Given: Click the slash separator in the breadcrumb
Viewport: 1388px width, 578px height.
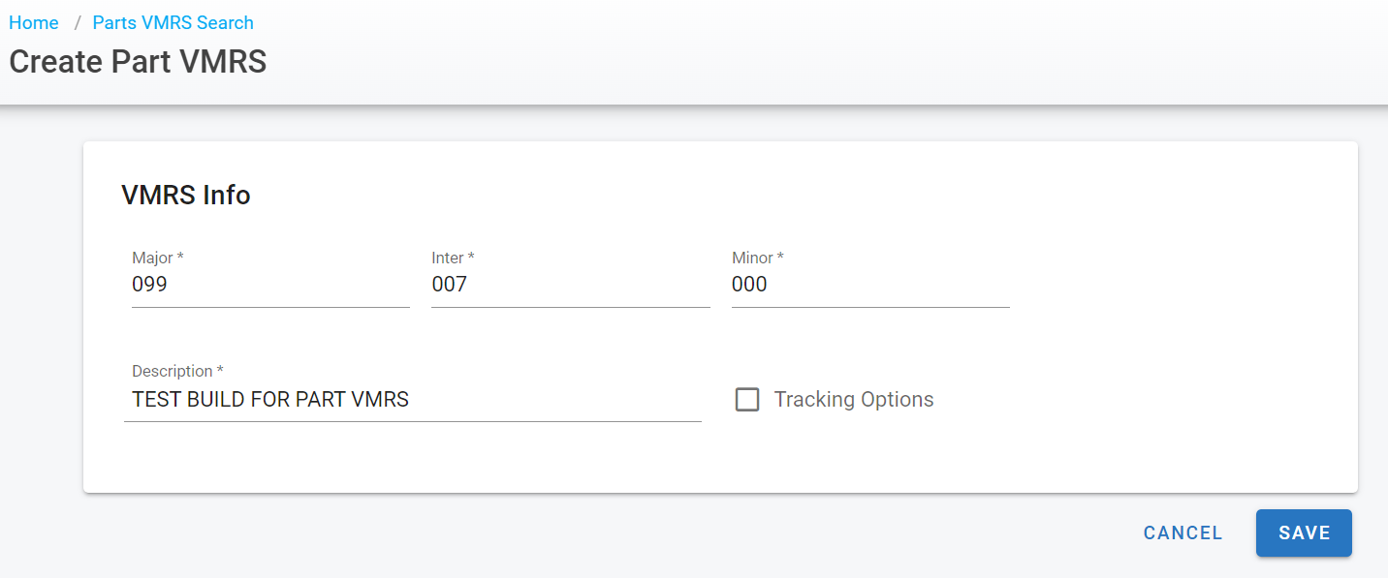Looking at the screenshot, I should tap(77, 22).
